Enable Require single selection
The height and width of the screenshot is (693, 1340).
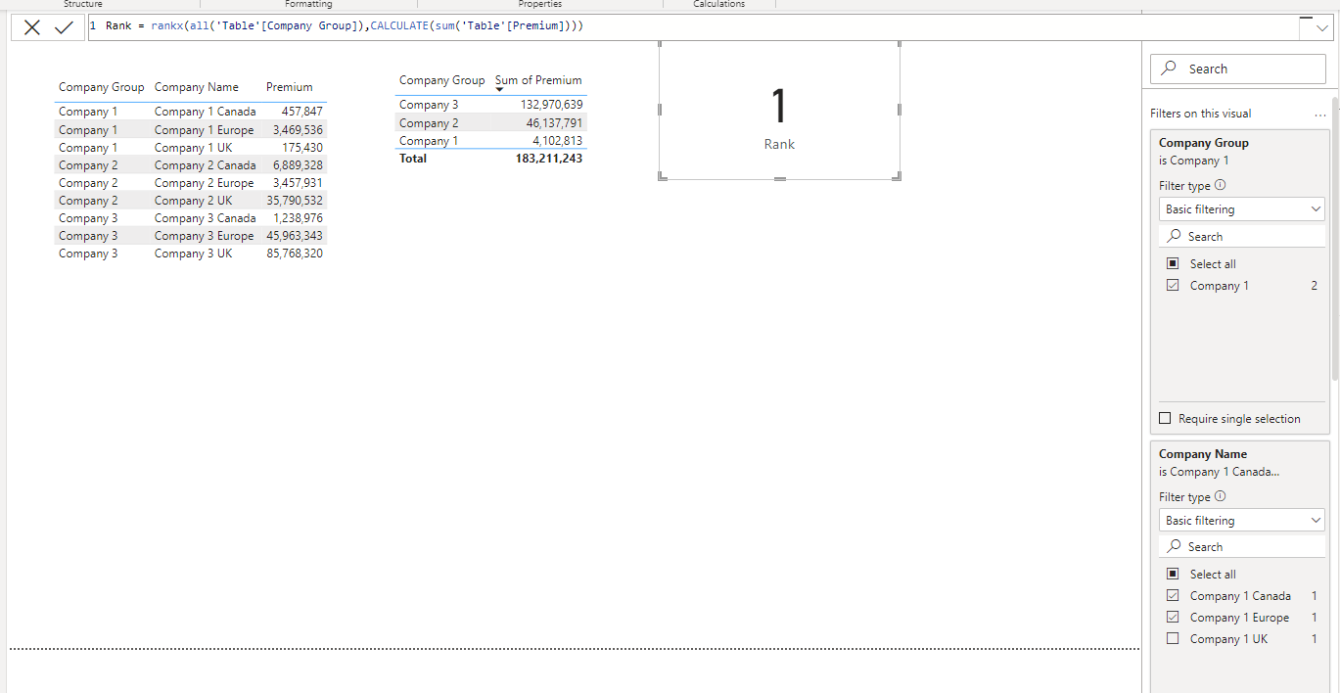coord(1165,419)
